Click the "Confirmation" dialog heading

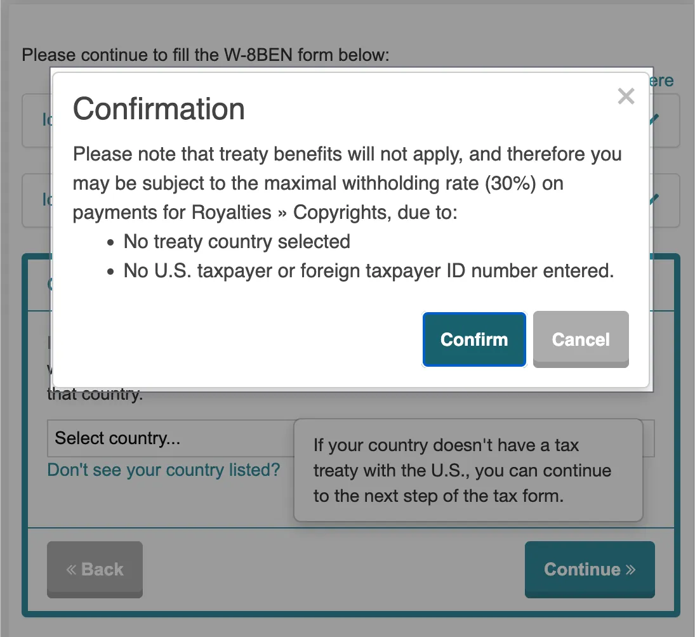(159, 109)
